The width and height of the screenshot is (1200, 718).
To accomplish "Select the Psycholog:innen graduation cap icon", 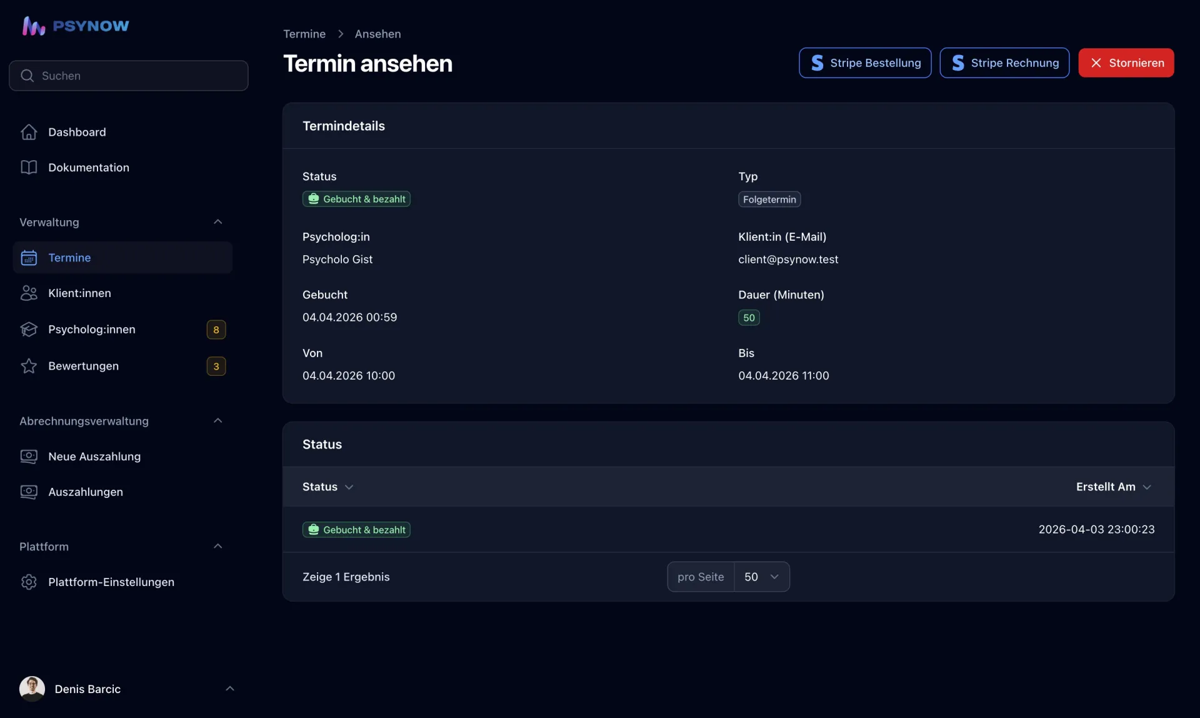I will tap(29, 329).
